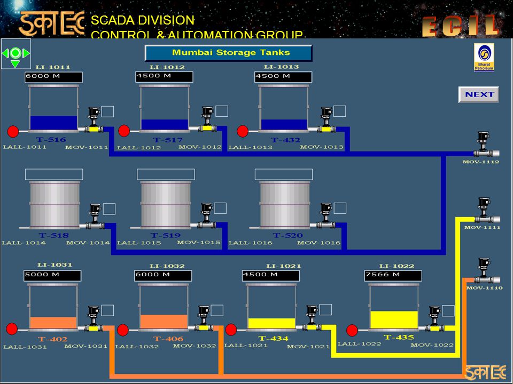Image resolution: width=513 pixels, height=384 pixels.
Task: Acknowledge the LALL-1031 red alarm lamp
Action: [x=12, y=329]
